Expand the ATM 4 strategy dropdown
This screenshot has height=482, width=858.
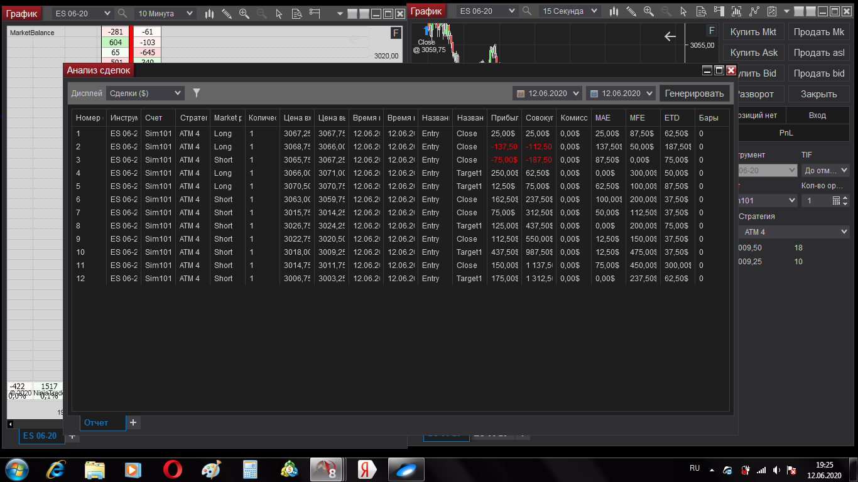point(794,232)
